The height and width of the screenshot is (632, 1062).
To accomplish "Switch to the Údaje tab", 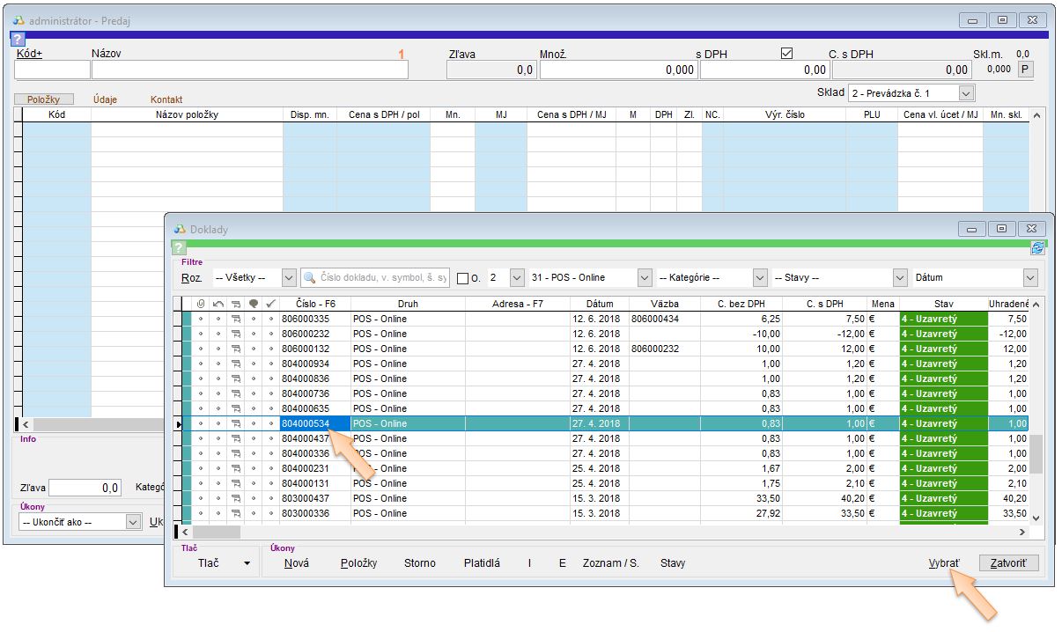I will pyautogui.click(x=105, y=99).
